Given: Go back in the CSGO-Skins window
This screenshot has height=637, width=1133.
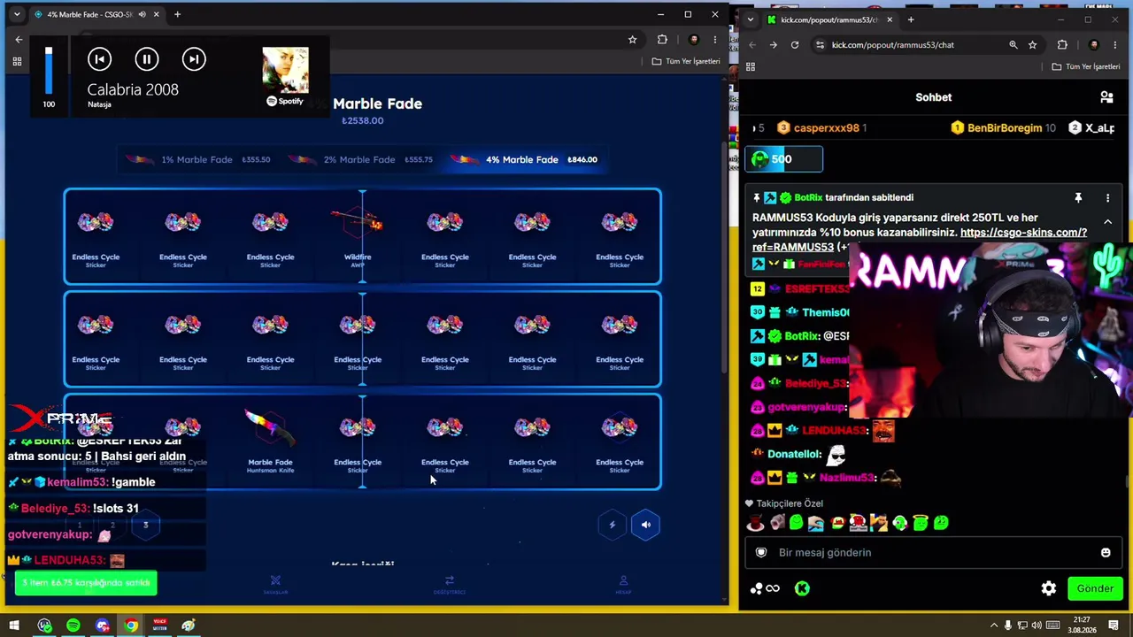Looking at the screenshot, I should [19, 40].
